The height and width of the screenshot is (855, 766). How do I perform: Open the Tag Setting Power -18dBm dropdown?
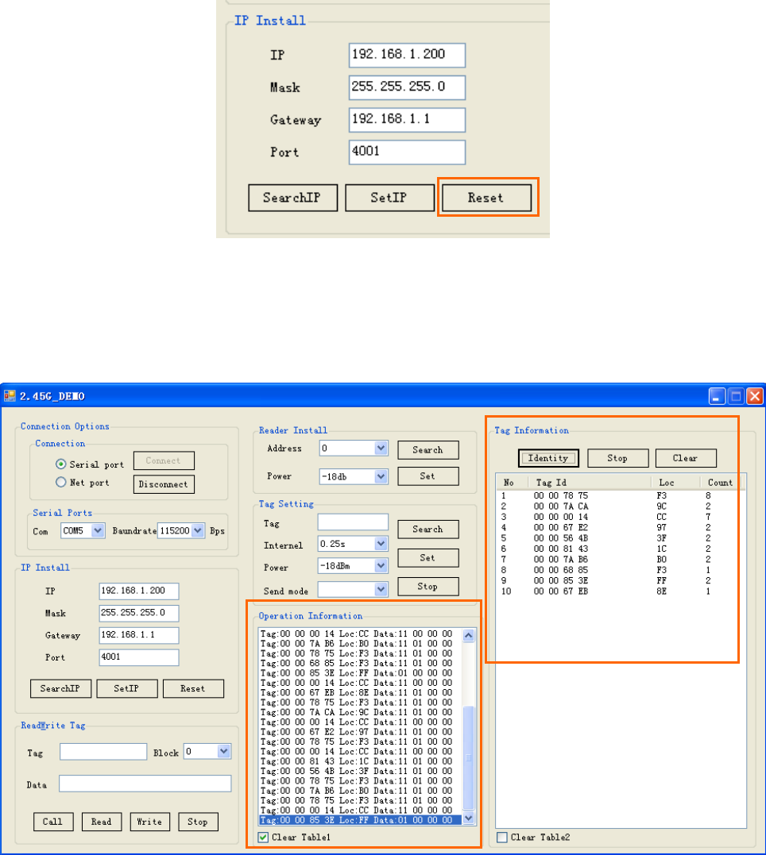point(381,566)
